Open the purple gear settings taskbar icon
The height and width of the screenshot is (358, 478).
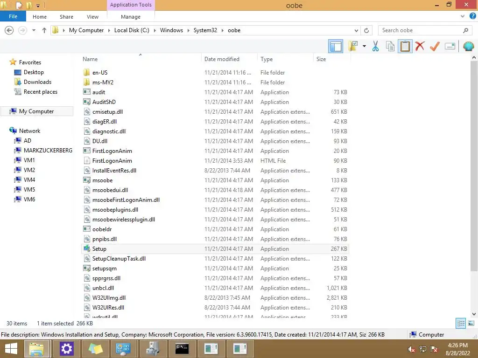(x=66, y=349)
